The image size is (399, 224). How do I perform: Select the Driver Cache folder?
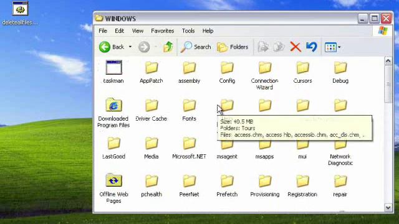pyautogui.click(x=151, y=110)
